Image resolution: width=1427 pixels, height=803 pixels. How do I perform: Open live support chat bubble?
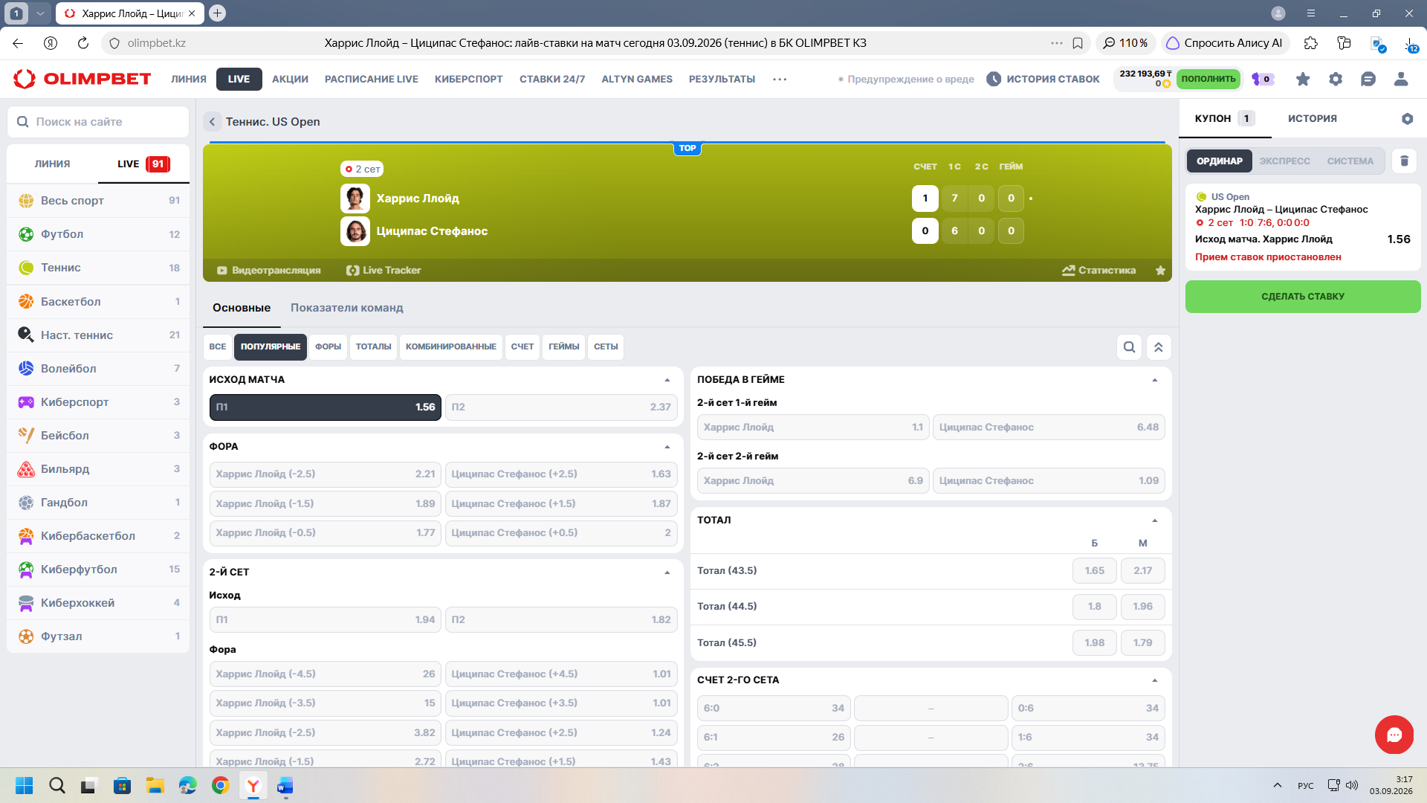pos(1394,735)
